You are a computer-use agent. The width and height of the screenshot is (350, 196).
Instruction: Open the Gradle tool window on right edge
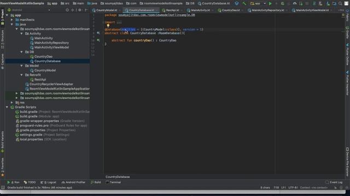tap(347, 33)
